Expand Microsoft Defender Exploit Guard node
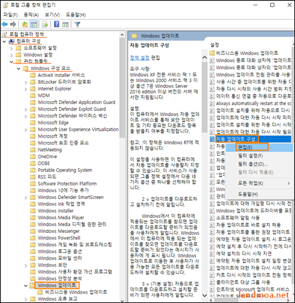 click(x=26, y=109)
